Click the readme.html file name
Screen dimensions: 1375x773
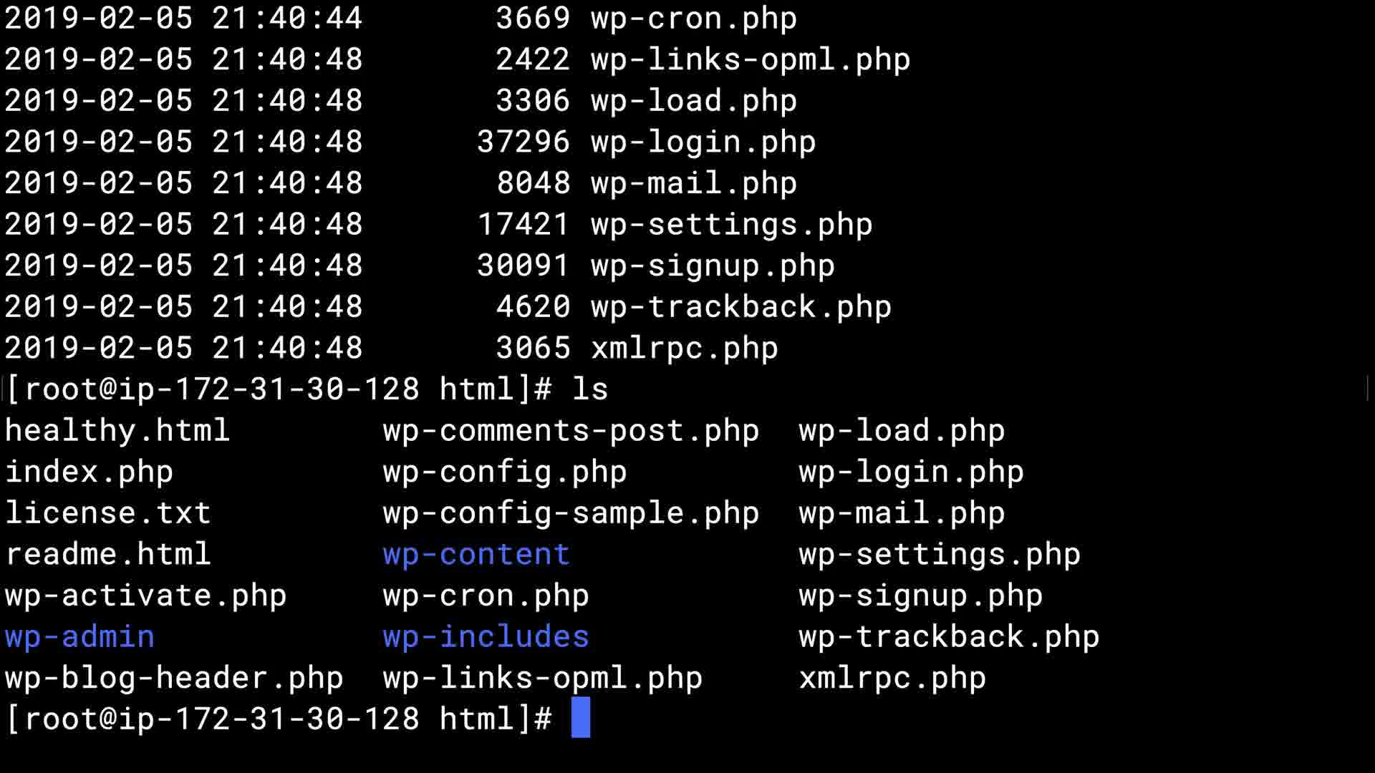click(x=107, y=554)
